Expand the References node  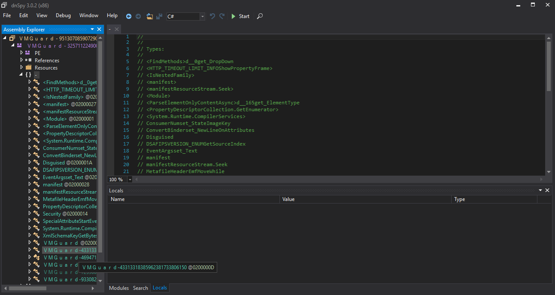22,60
